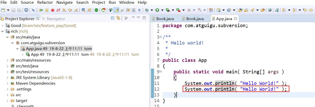The image size is (315, 107).
Task: Open the Window menu
Action: pos(127,2)
